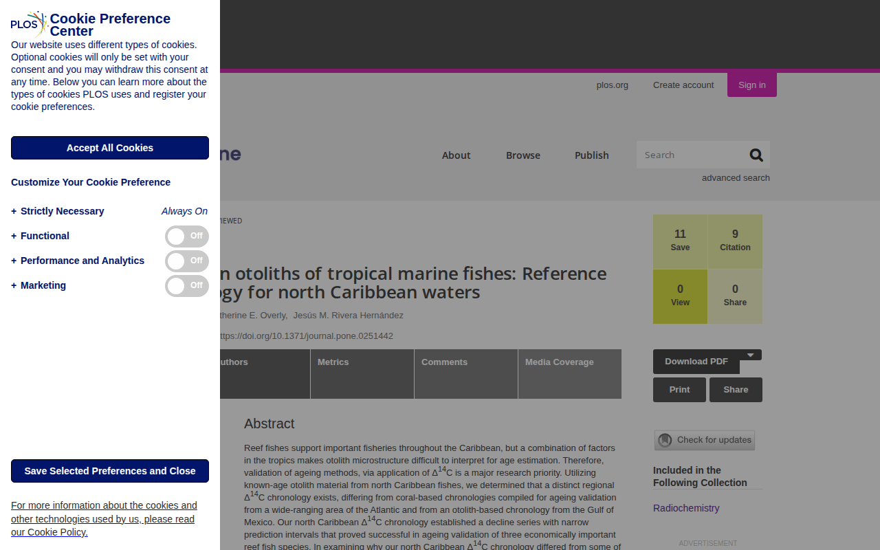880x550 pixels.
Task: Expand the Marketing cookie section
Action: click(x=38, y=285)
